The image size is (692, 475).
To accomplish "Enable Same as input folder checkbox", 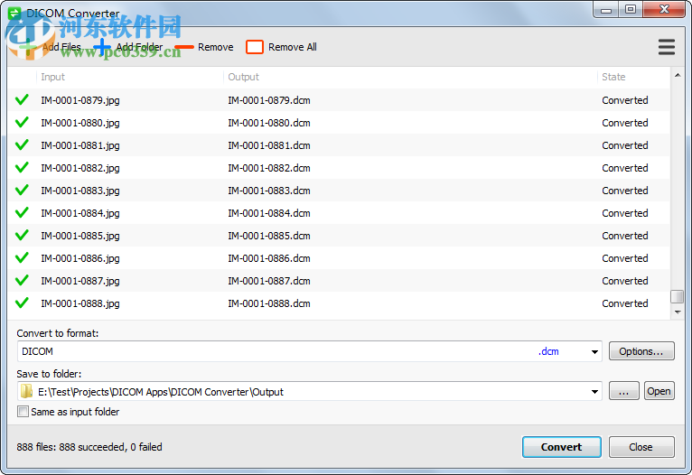I will pyautogui.click(x=23, y=412).
